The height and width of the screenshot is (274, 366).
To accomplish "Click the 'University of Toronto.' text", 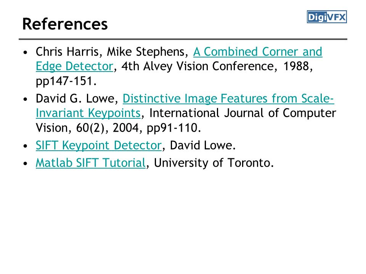I will click(213, 163).
